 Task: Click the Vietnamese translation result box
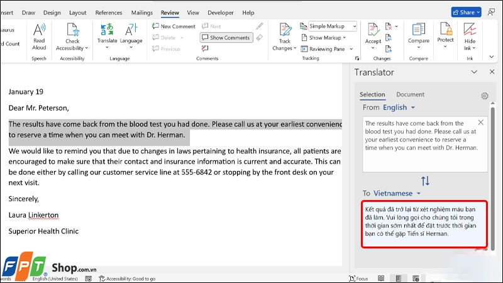coord(424,224)
